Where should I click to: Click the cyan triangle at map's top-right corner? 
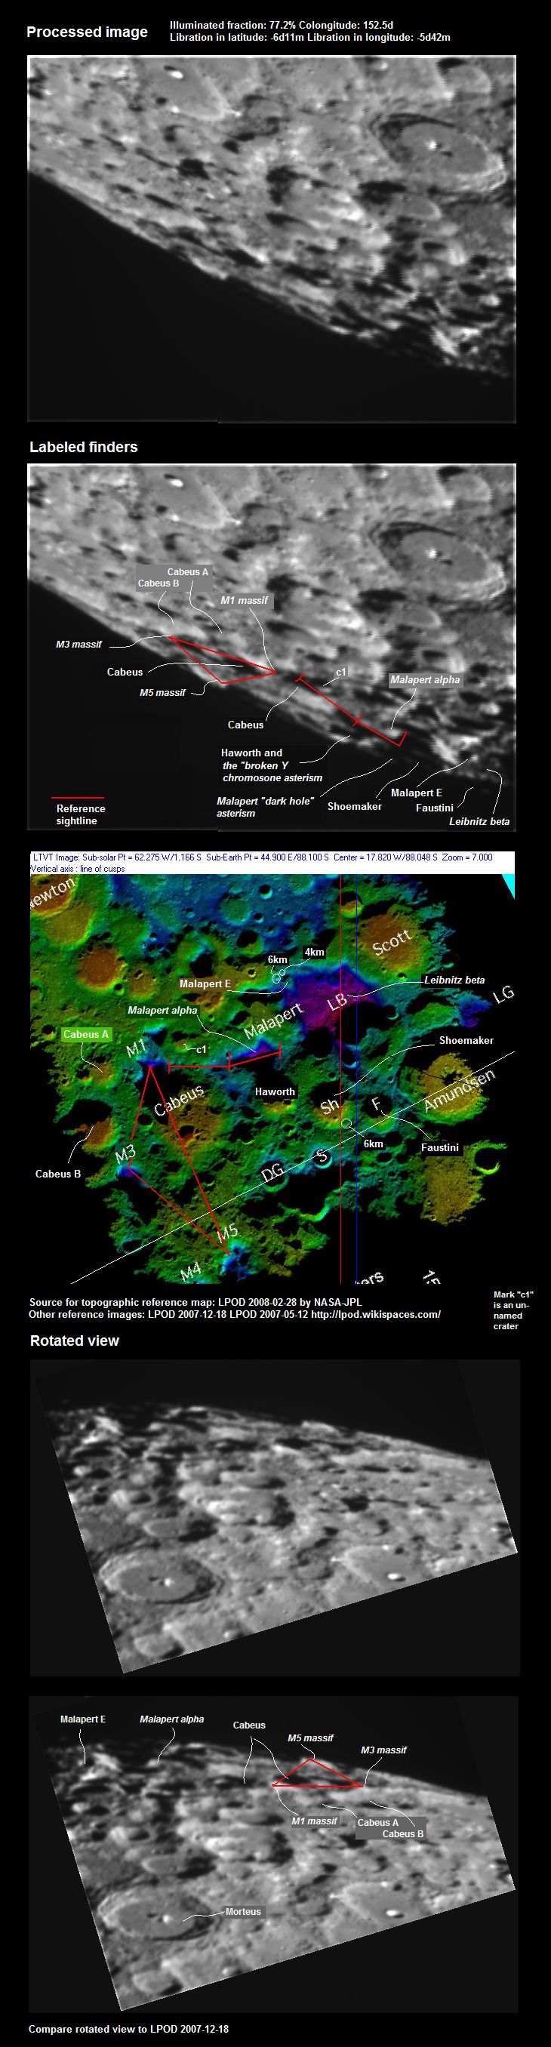pyautogui.click(x=509, y=885)
